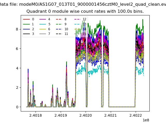
Task: Click the 1e8 exponent label below x-axis
Action: coord(146,120)
